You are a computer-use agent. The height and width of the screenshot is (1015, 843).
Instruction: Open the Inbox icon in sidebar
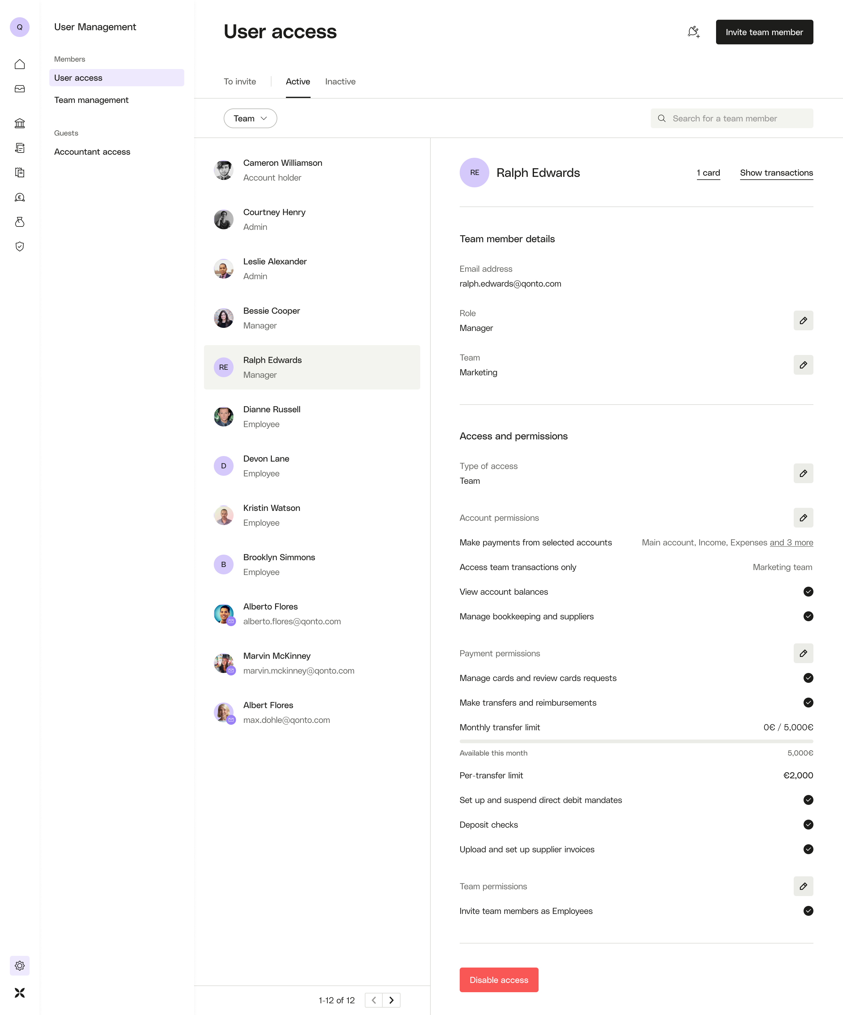[x=20, y=88]
